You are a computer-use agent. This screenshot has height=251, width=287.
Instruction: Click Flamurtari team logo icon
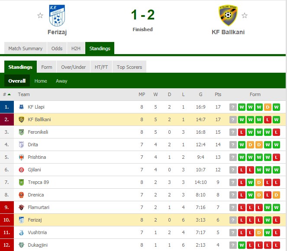click(21, 207)
